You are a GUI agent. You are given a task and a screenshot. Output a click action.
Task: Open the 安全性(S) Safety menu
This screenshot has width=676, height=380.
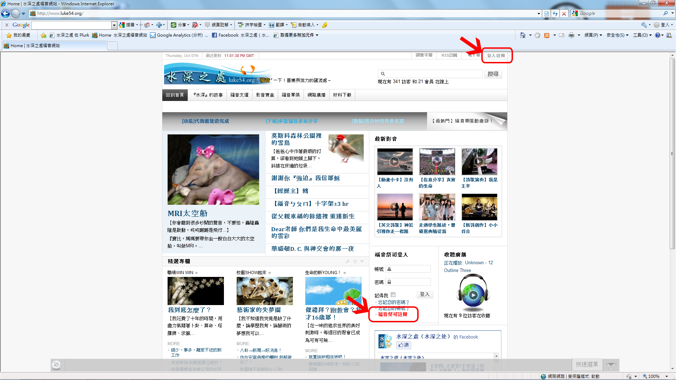point(618,35)
